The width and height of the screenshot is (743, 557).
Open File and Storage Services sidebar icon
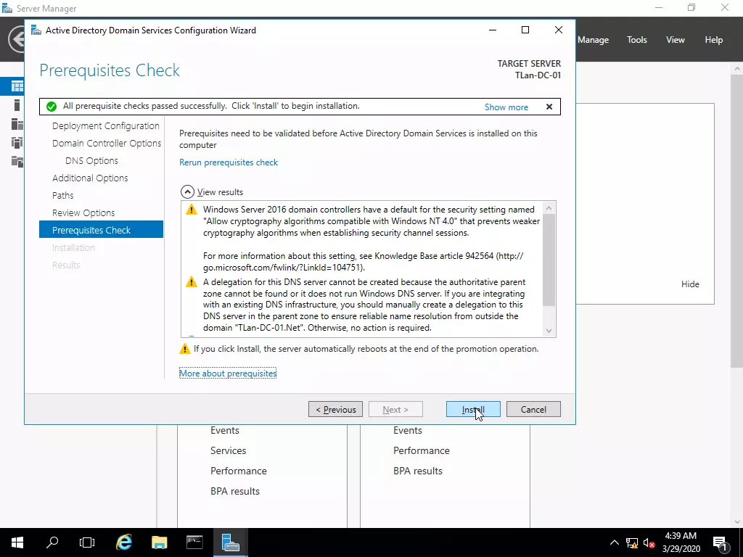17,162
